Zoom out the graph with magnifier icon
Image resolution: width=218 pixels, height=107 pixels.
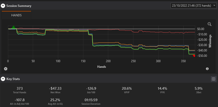tap(209, 24)
